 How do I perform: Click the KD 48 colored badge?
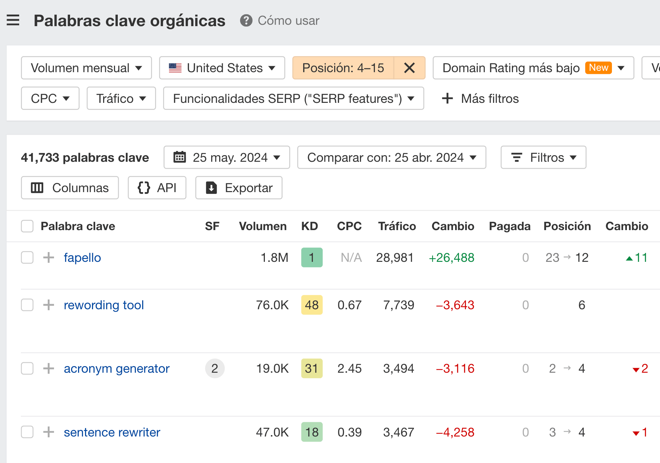[312, 305]
